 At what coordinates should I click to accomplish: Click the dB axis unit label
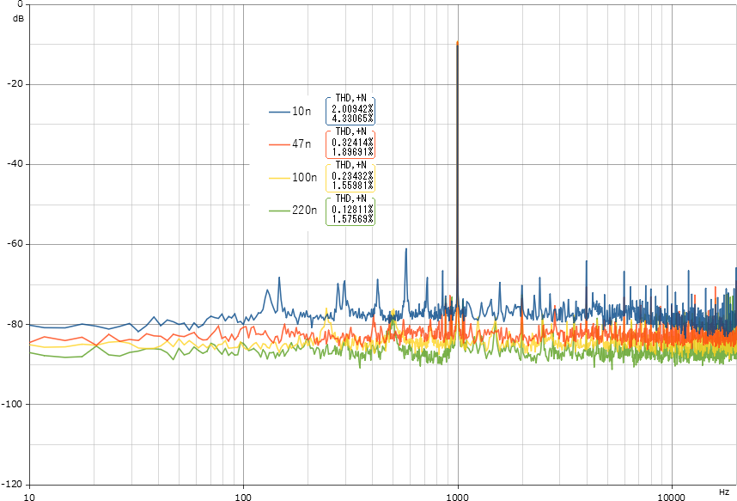coord(18,18)
